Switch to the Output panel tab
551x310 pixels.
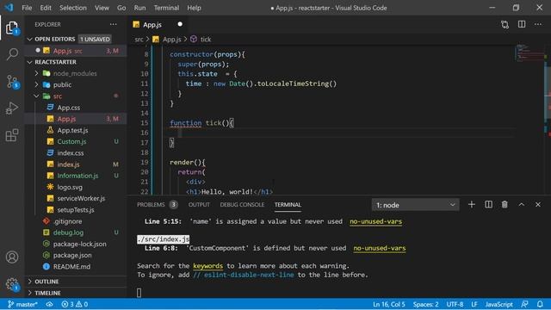coord(199,205)
